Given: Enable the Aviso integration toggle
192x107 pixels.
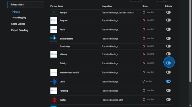Looking at the screenshot, I should [169, 29].
